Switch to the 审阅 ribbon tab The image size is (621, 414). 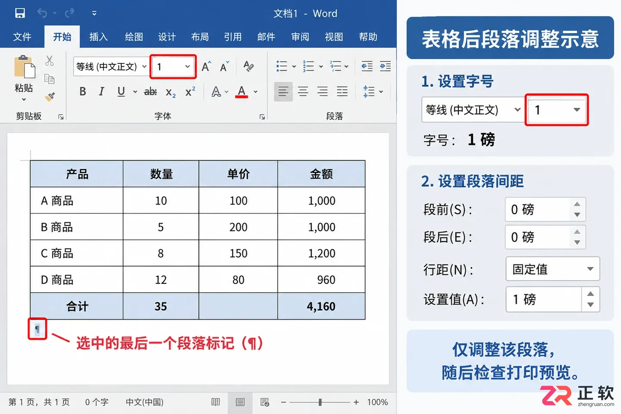click(x=300, y=37)
